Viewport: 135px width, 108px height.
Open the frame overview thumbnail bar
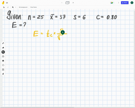(67, 3)
